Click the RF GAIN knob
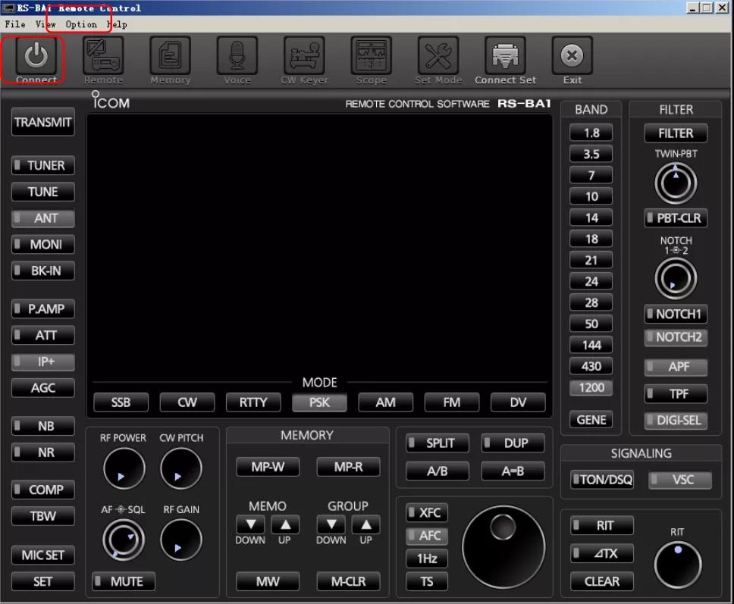The image size is (734, 604). pos(181,540)
